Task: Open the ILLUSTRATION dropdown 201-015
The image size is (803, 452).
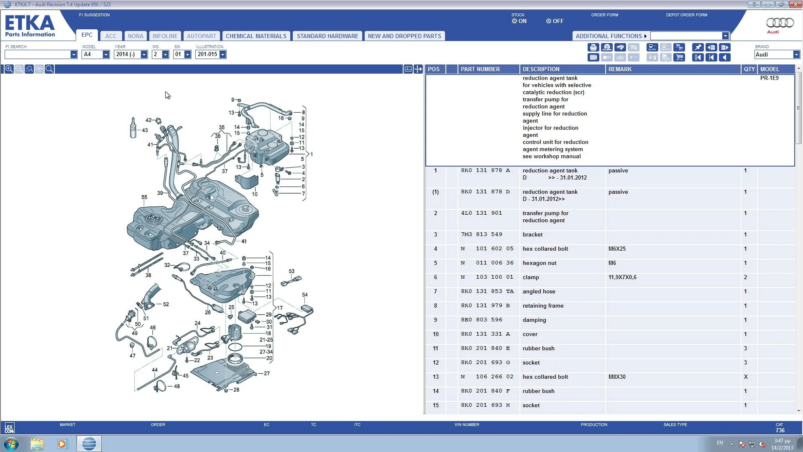Action: 222,54
